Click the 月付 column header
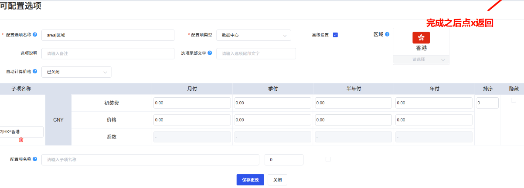 point(192,89)
